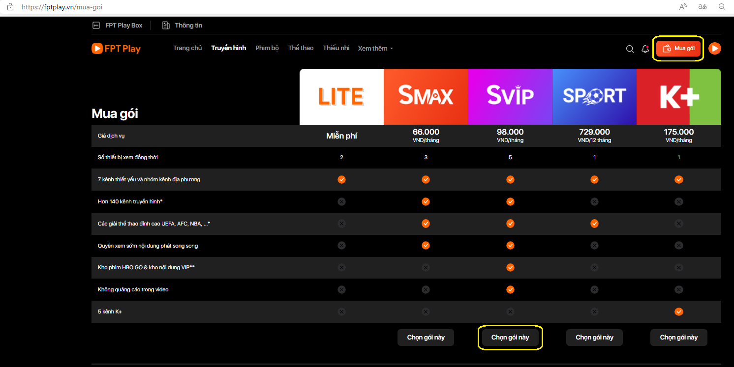Click the Mua gói page heading

tap(115, 114)
